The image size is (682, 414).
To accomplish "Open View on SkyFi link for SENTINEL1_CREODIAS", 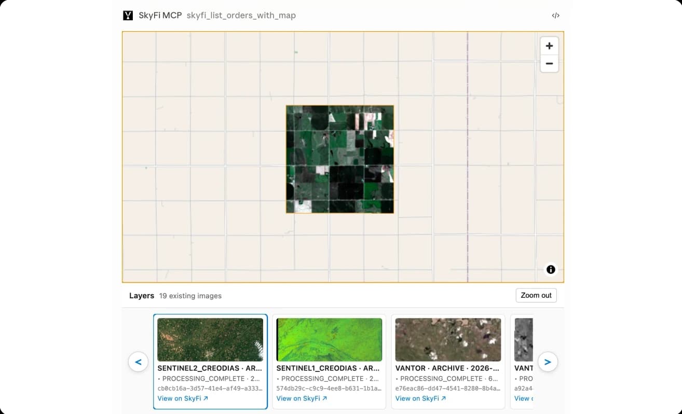I will click(302, 398).
